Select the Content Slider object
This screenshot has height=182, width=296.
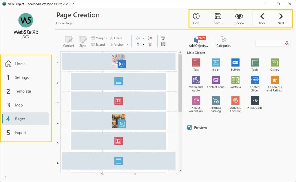coord(255,80)
